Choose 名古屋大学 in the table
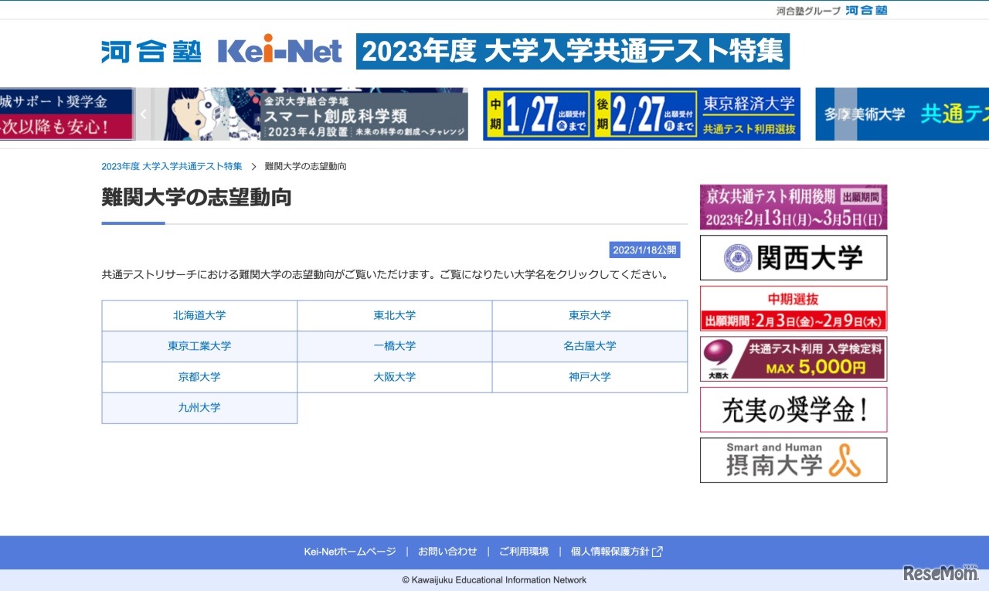Viewport: 989px width, 591px height. point(590,346)
